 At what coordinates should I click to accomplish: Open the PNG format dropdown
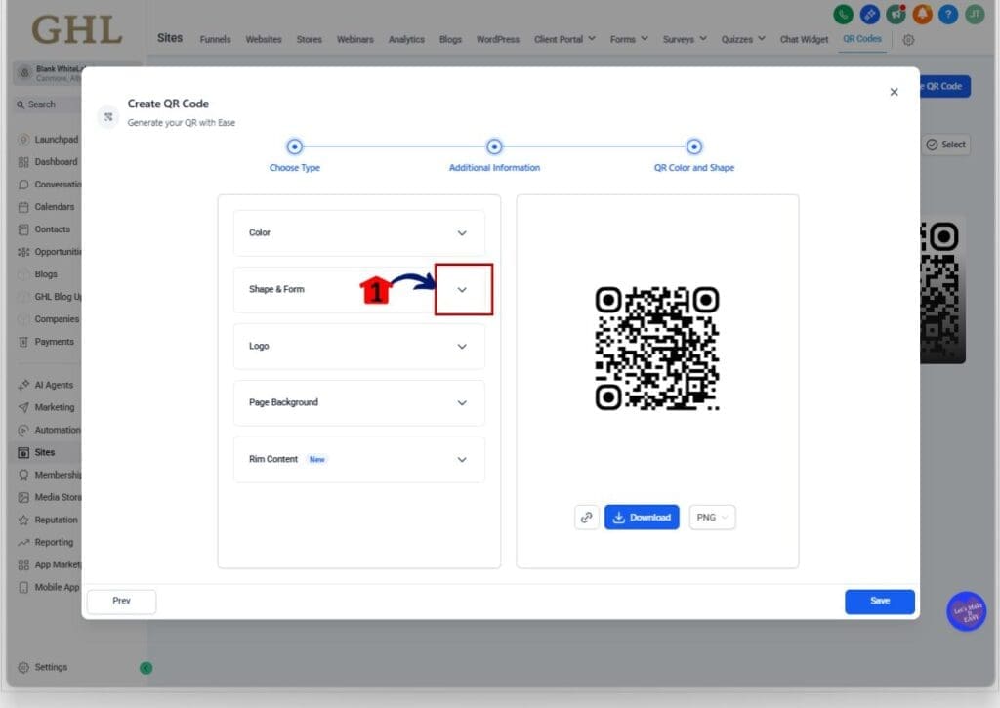point(712,517)
